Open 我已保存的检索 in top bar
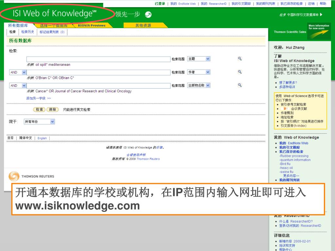The height and width of the screenshot is (251, 335). pos(291,4)
